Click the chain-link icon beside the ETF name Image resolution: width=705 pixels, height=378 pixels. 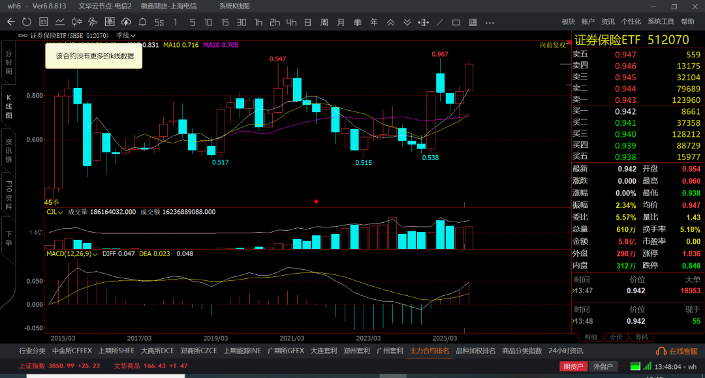click(22, 35)
